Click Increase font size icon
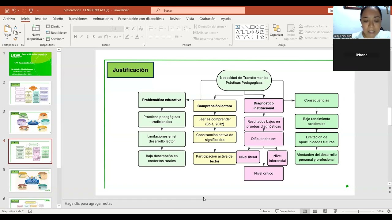The width and height of the screenshot is (392, 220). point(127,28)
